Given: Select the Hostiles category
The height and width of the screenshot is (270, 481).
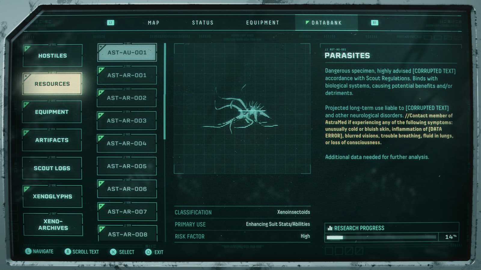Looking at the screenshot, I should tap(52, 56).
